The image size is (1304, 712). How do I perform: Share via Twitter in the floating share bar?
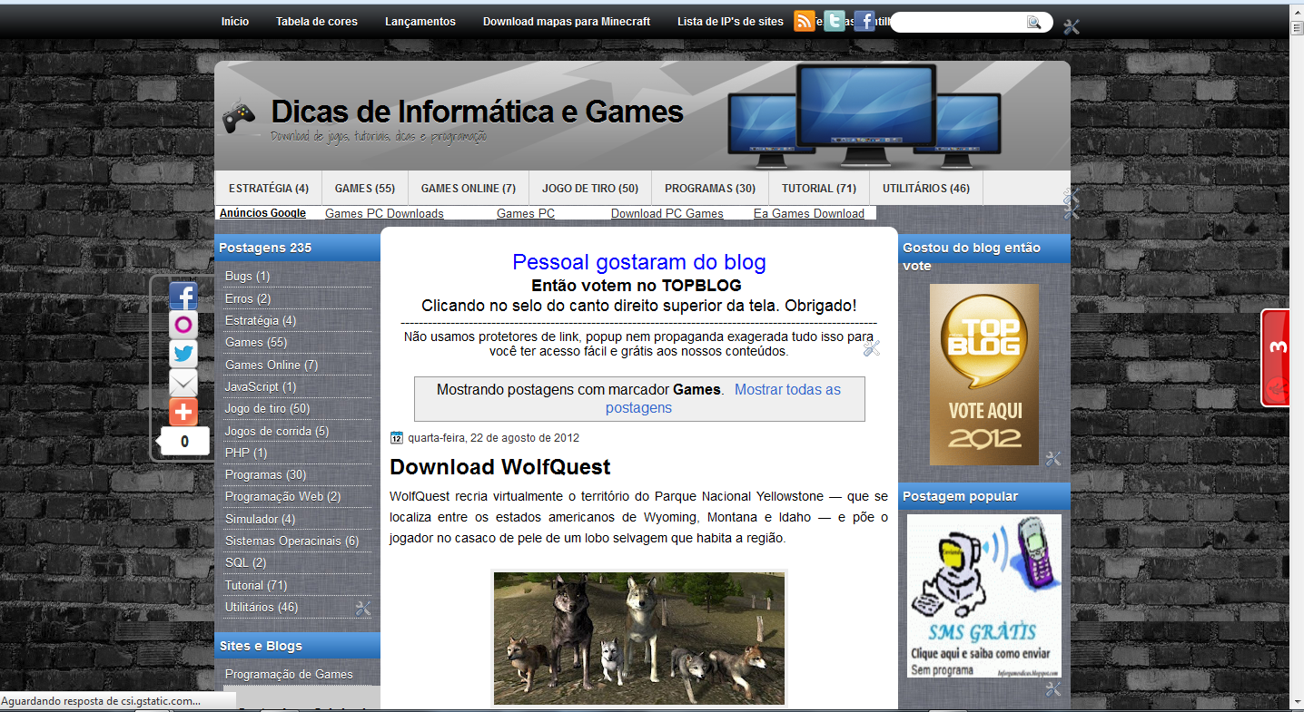point(183,355)
